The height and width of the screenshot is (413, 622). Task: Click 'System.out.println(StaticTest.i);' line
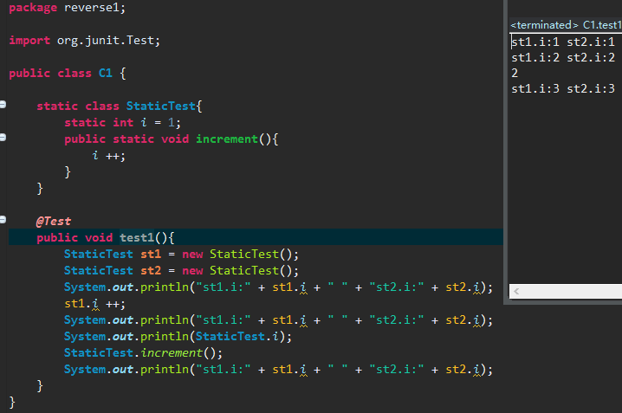click(x=178, y=337)
